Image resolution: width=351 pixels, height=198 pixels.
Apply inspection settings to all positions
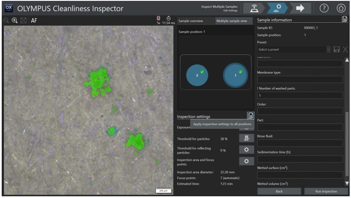point(250,116)
